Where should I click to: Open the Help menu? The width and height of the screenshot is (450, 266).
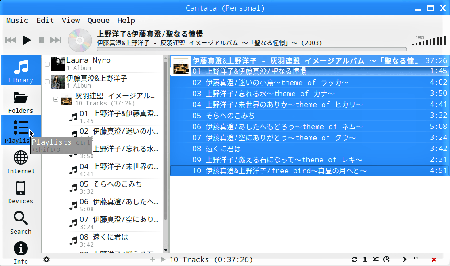point(126,21)
